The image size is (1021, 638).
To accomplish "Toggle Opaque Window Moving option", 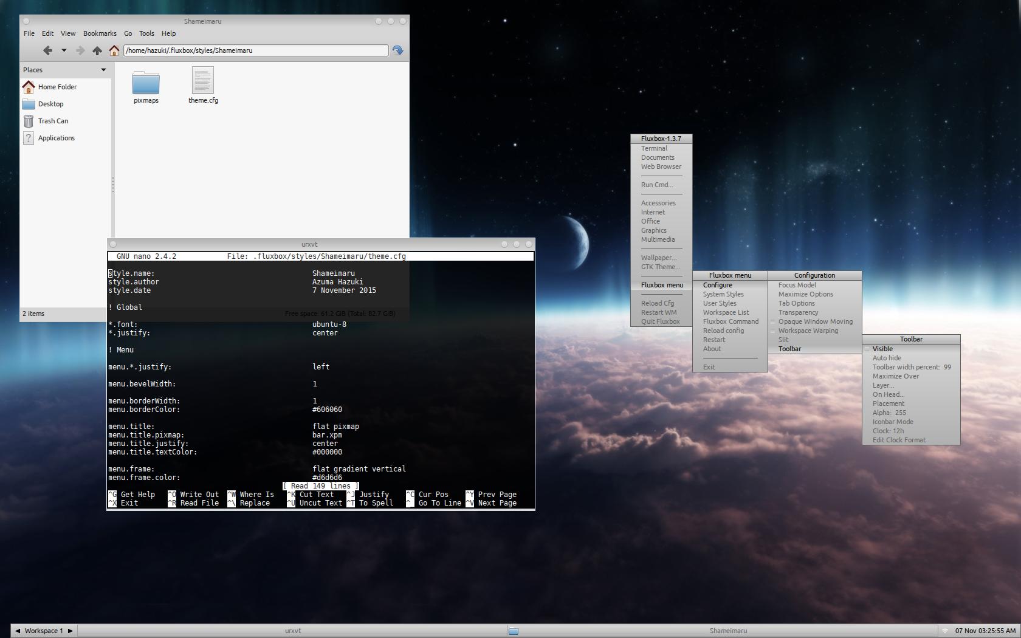I will [x=814, y=321].
